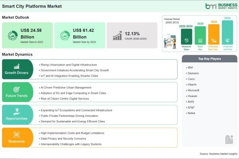This screenshot has height=159, width=239.
Task: Click the people illustration in the forecast panel
Action: (x=170, y=41)
